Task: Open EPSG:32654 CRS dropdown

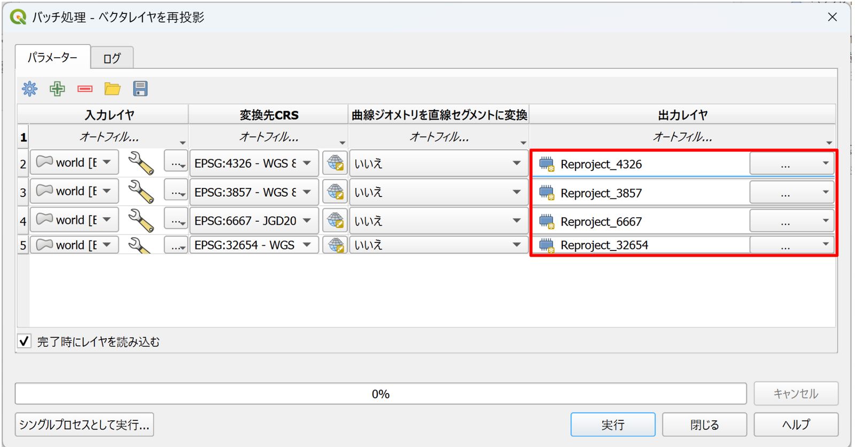Action: [x=254, y=245]
